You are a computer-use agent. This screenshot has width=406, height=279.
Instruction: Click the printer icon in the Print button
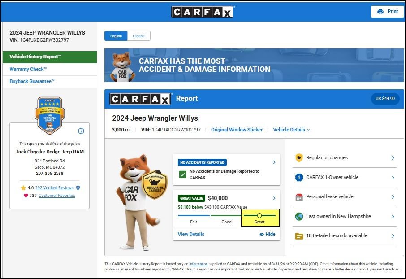click(x=380, y=12)
